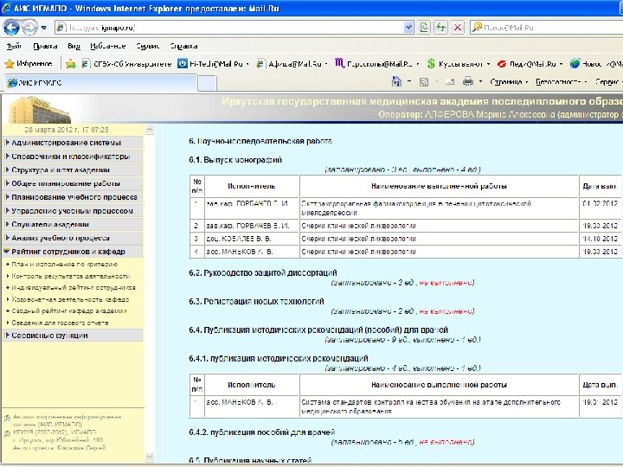623x467 pixels.
Task: Click the browser Back button
Action: coord(11,28)
